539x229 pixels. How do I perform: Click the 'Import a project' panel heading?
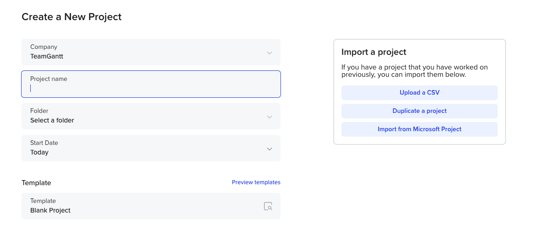tap(374, 52)
